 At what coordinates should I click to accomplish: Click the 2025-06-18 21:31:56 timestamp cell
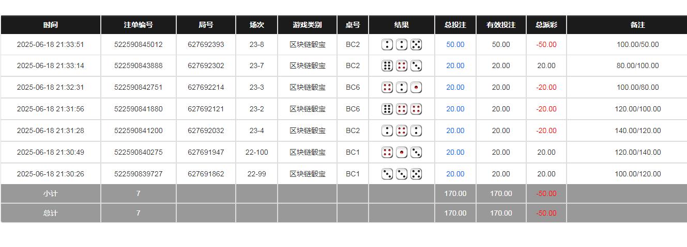pyautogui.click(x=50, y=109)
